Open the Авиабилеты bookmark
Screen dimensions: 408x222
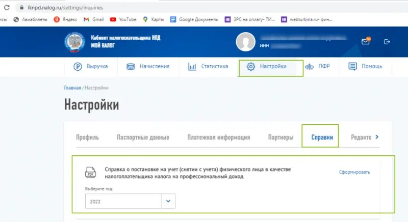tap(31, 19)
